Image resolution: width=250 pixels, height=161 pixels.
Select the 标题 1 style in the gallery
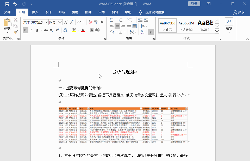pyautogui.click(x=205, y=25)
